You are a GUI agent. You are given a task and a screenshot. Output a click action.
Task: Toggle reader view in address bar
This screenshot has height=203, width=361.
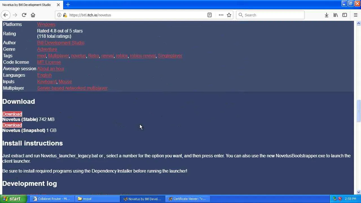click(x=210, y=15)
